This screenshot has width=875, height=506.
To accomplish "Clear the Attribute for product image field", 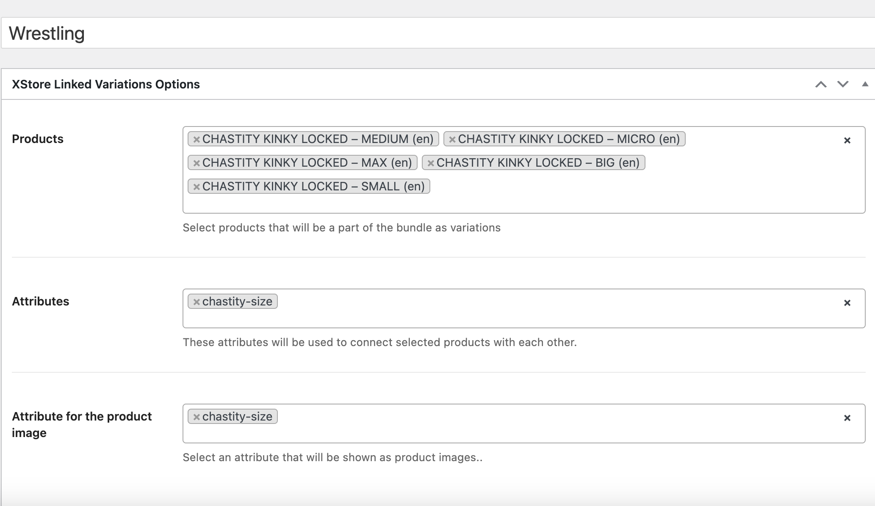I will [x=847, y=418].
